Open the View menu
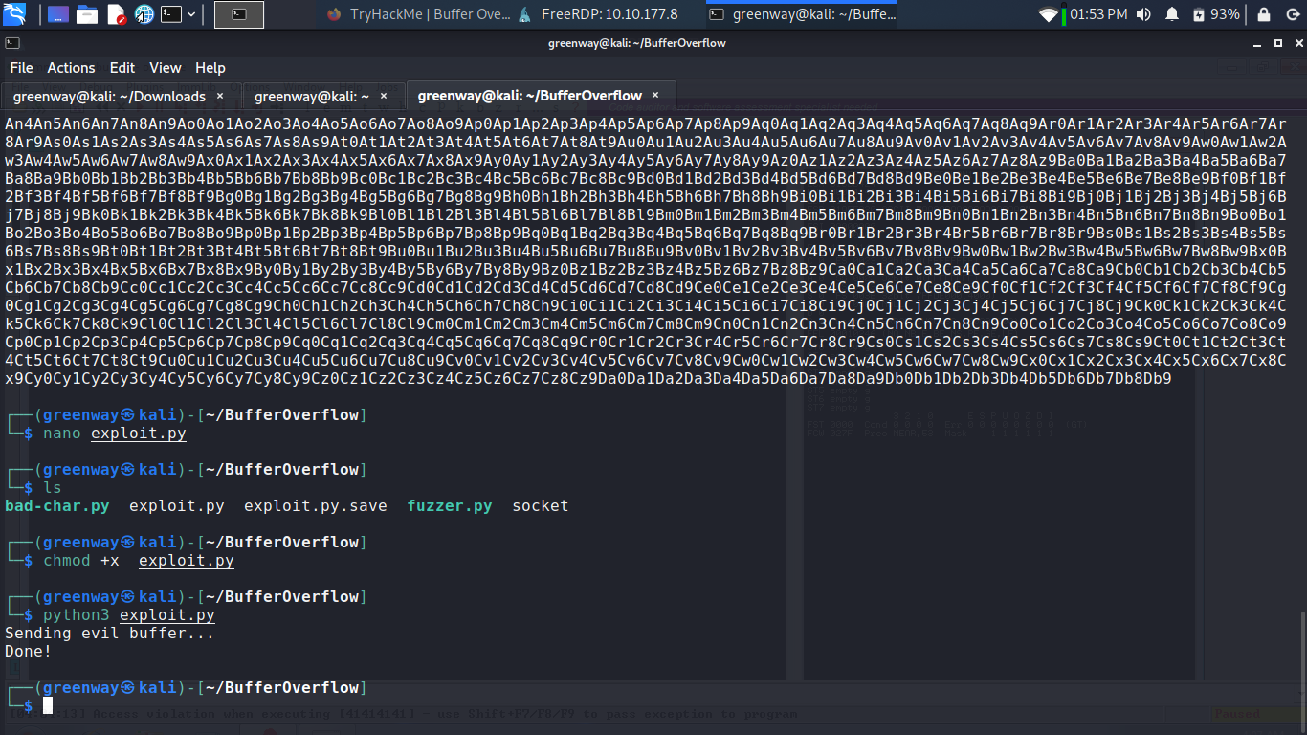The width and height of the screenshot is (1307, 735). pyautogui.click(x=165, y=68)
